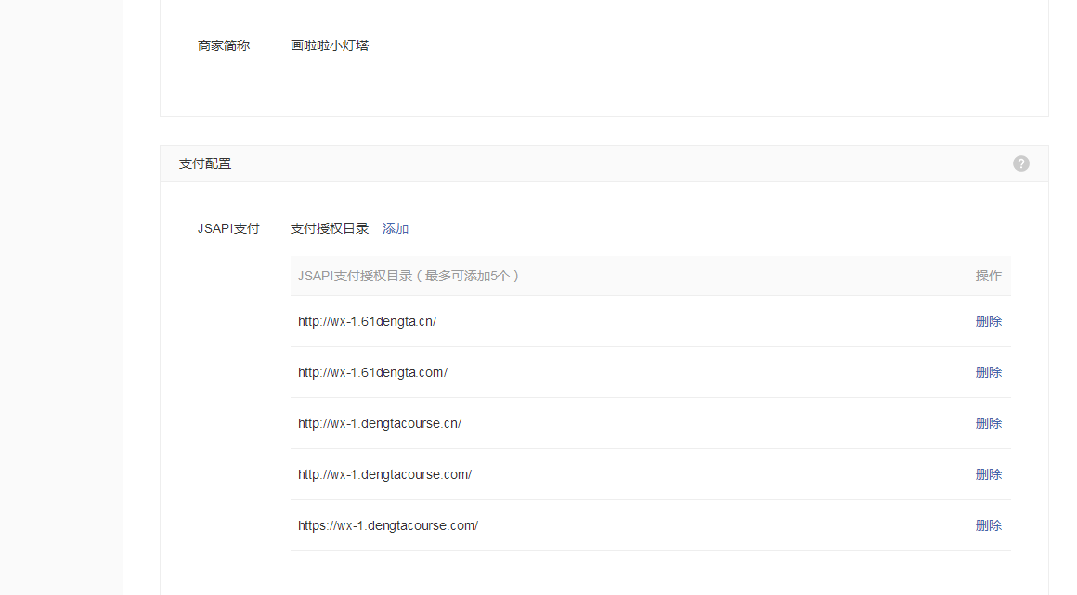The width and height of the screenshot is (1077, 595).
Task: Delete the https://wx-1.dengtacourse.com/ entry
Action: point(989,525)
